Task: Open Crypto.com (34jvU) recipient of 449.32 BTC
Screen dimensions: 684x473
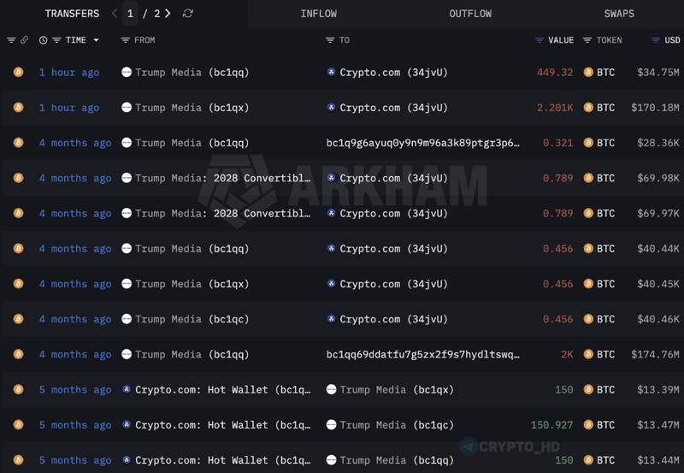Action: [393, 73]
